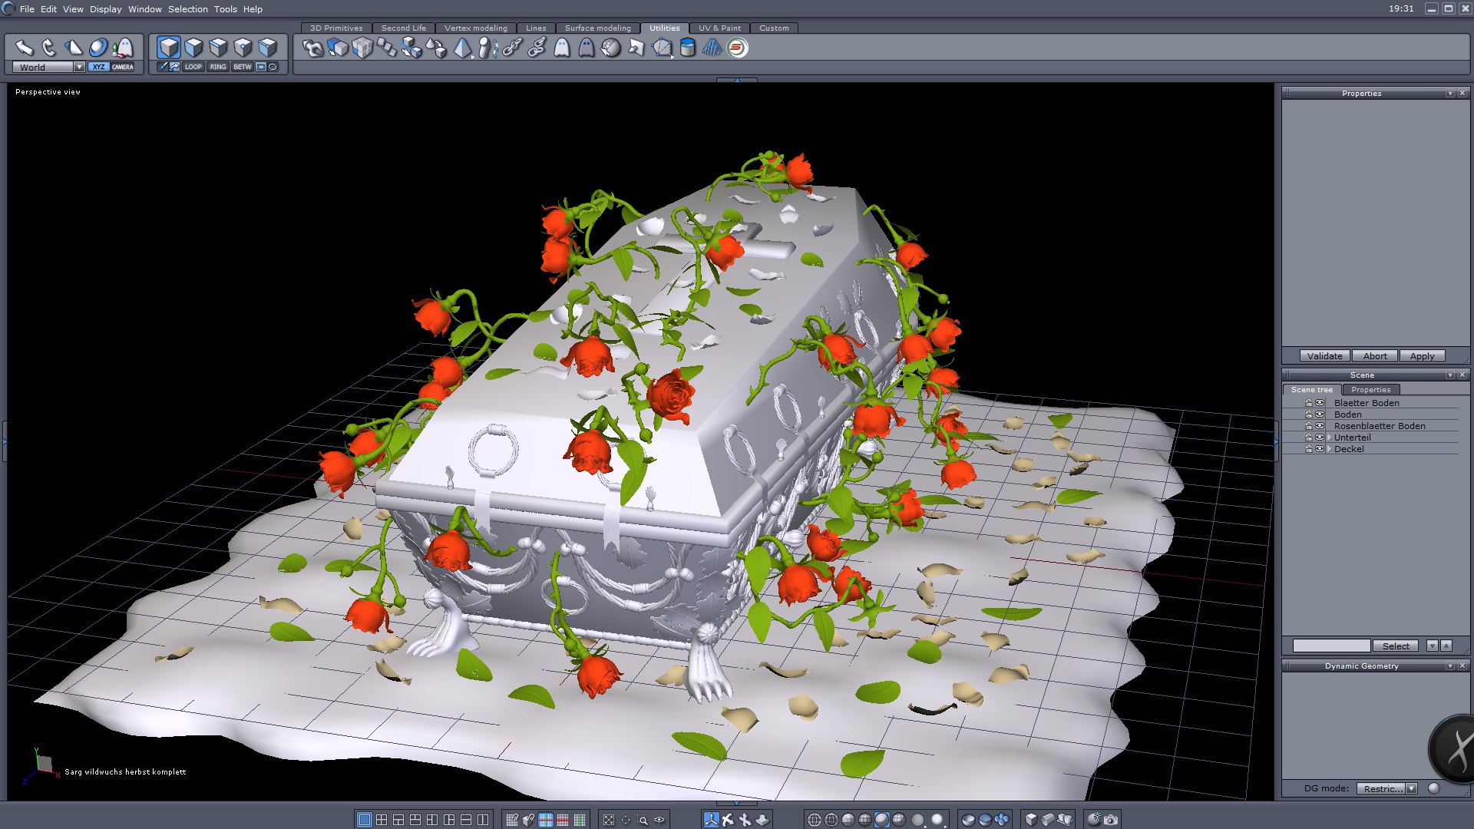Hide the Boden object via eye icon
Image resolution: width=1474 pixels, height=829 pixels.
point(1320,414)
